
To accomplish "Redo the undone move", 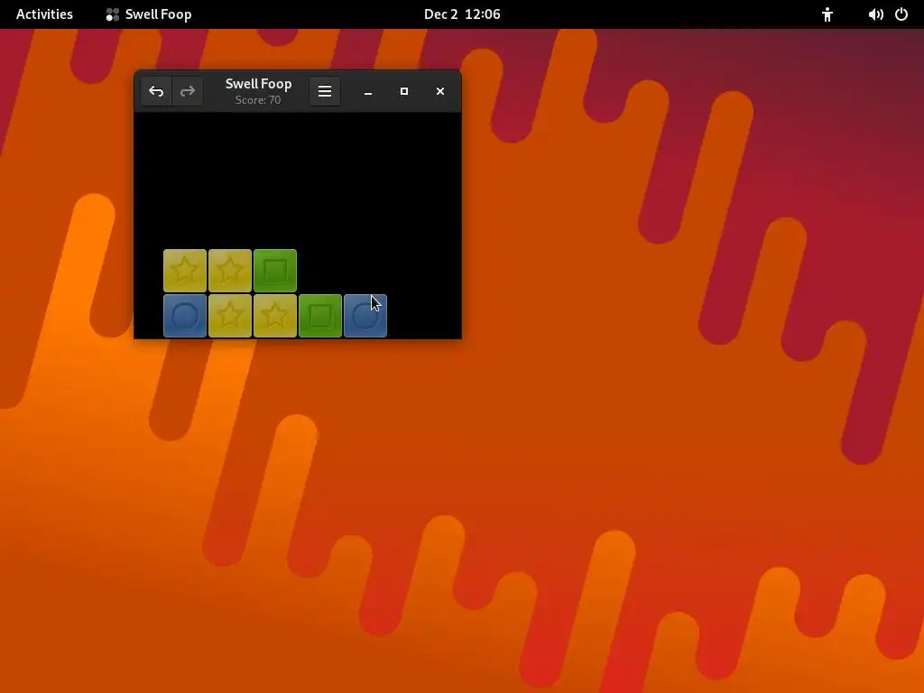I will [188, 91].
